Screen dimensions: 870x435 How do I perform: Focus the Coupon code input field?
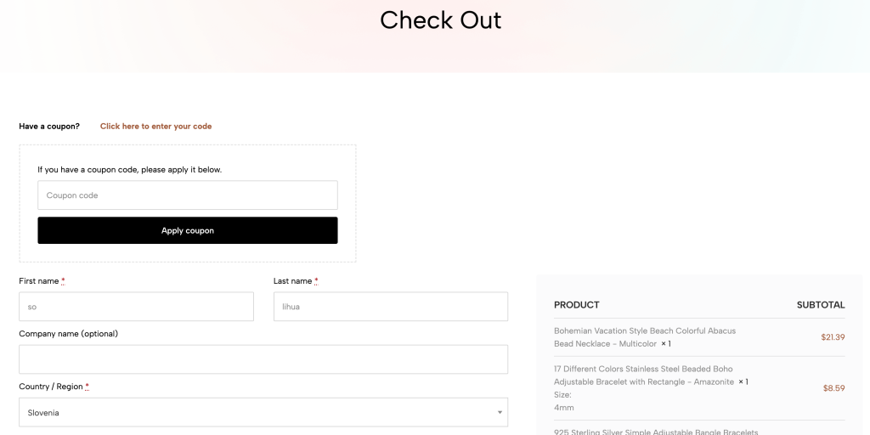(x=187, y=195)
